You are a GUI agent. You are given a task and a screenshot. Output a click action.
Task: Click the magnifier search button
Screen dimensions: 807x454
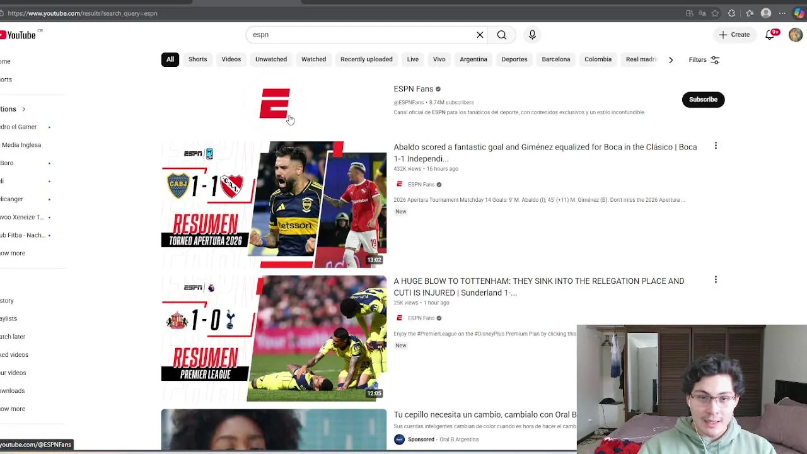(501, 35)
